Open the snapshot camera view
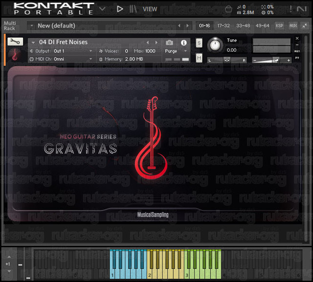 (x=169, y=42)
